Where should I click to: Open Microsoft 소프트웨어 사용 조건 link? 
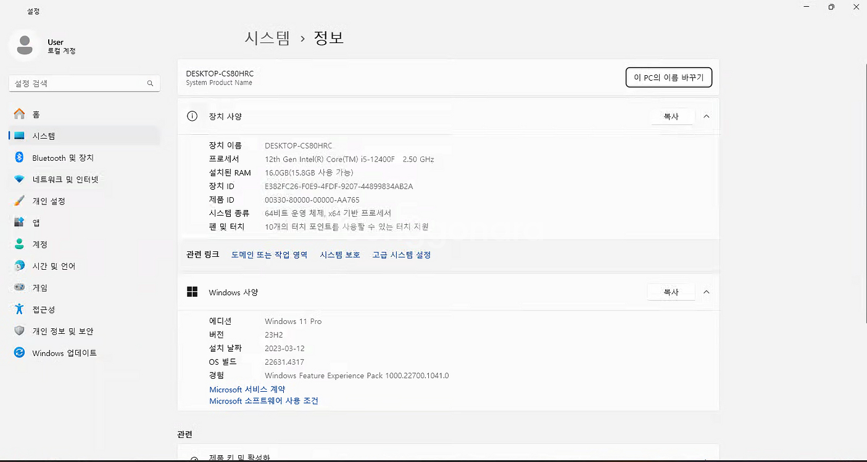click(x=263, y=401)
